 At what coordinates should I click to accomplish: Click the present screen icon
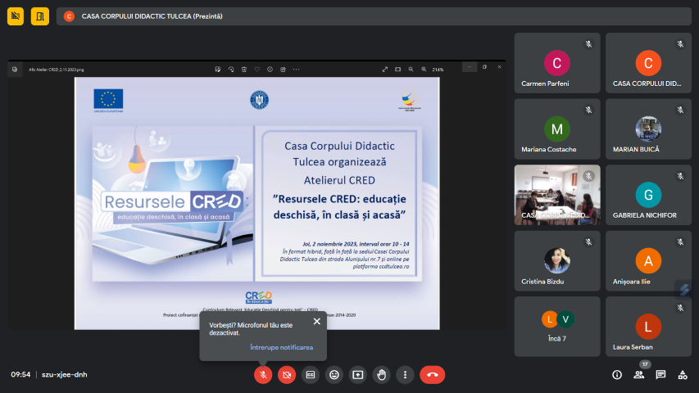358,374
